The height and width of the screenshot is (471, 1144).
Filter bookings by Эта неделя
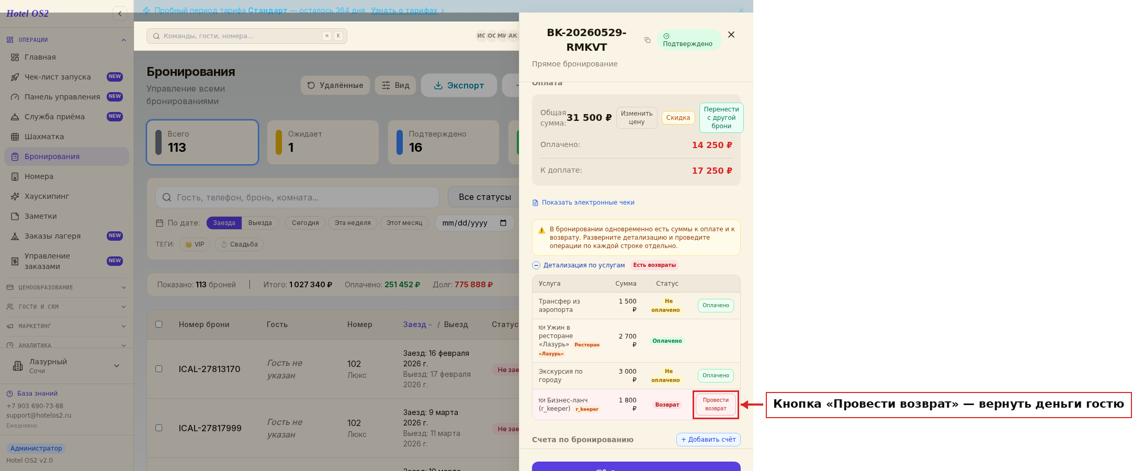pos(353,223)
